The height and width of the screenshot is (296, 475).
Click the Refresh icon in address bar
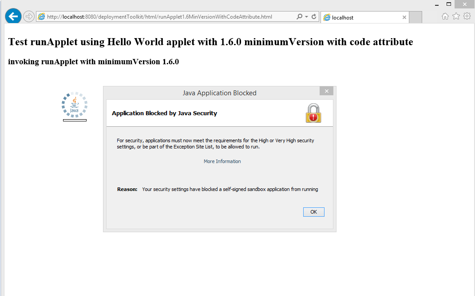[x=314, y=17]
